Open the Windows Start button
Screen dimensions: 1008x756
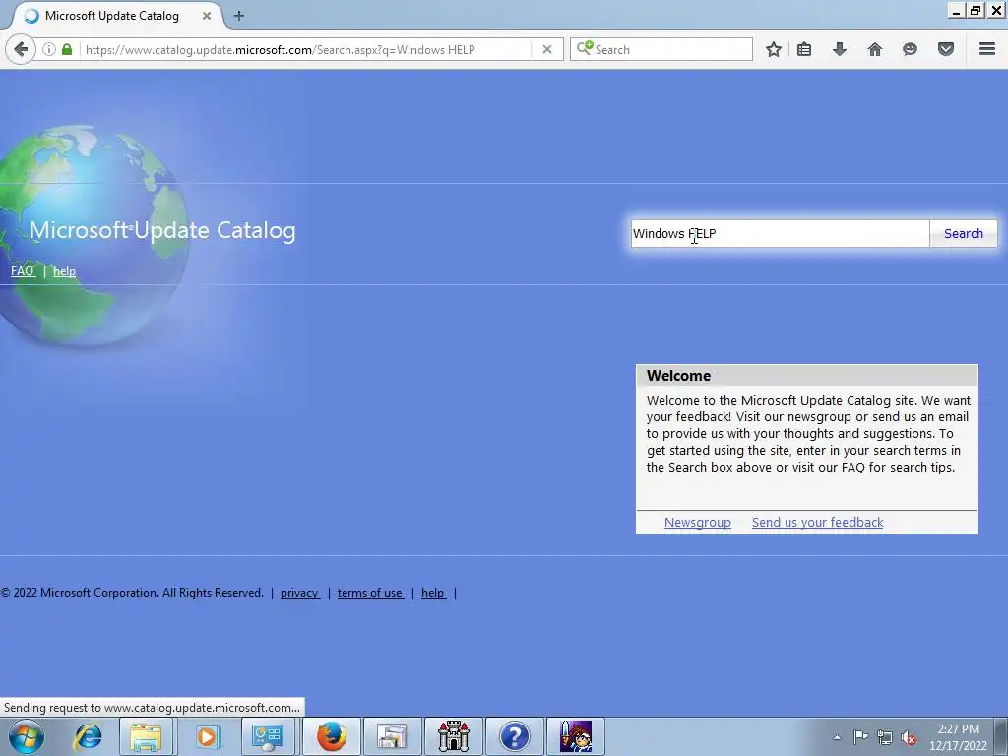27,736
